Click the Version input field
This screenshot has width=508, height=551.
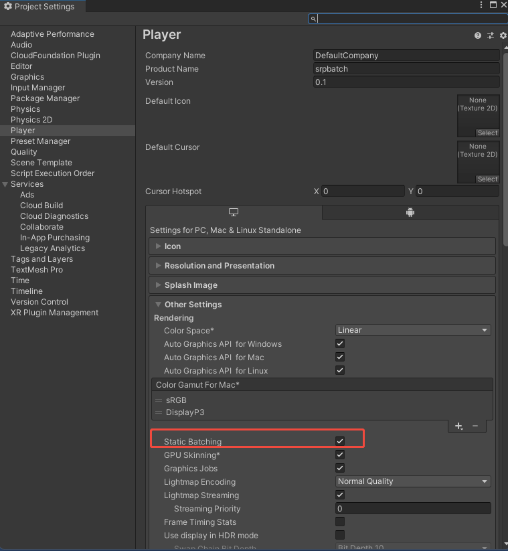click(x=406, y=82)
